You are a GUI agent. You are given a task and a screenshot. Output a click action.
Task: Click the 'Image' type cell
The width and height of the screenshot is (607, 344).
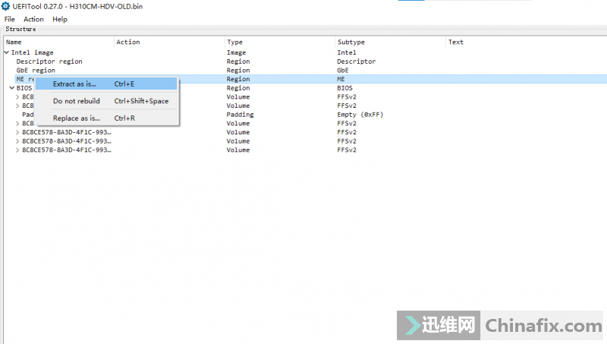[236, 52]
